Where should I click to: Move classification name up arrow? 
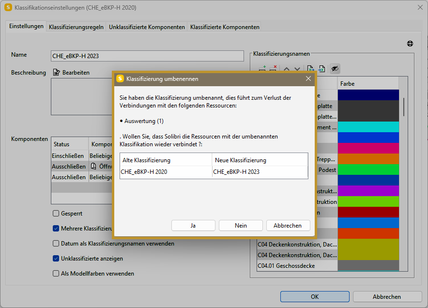(x=286, y=69)
